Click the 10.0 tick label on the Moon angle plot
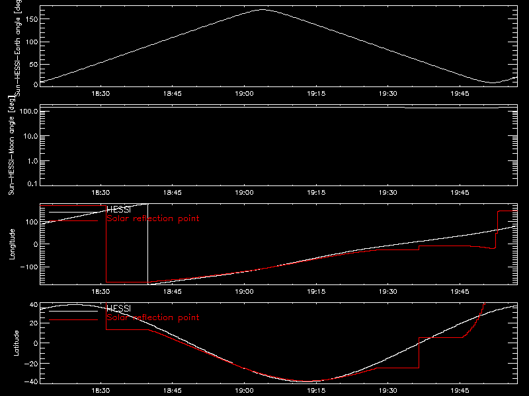This screenshot has width=529, height=396. (x=30, y=137)
